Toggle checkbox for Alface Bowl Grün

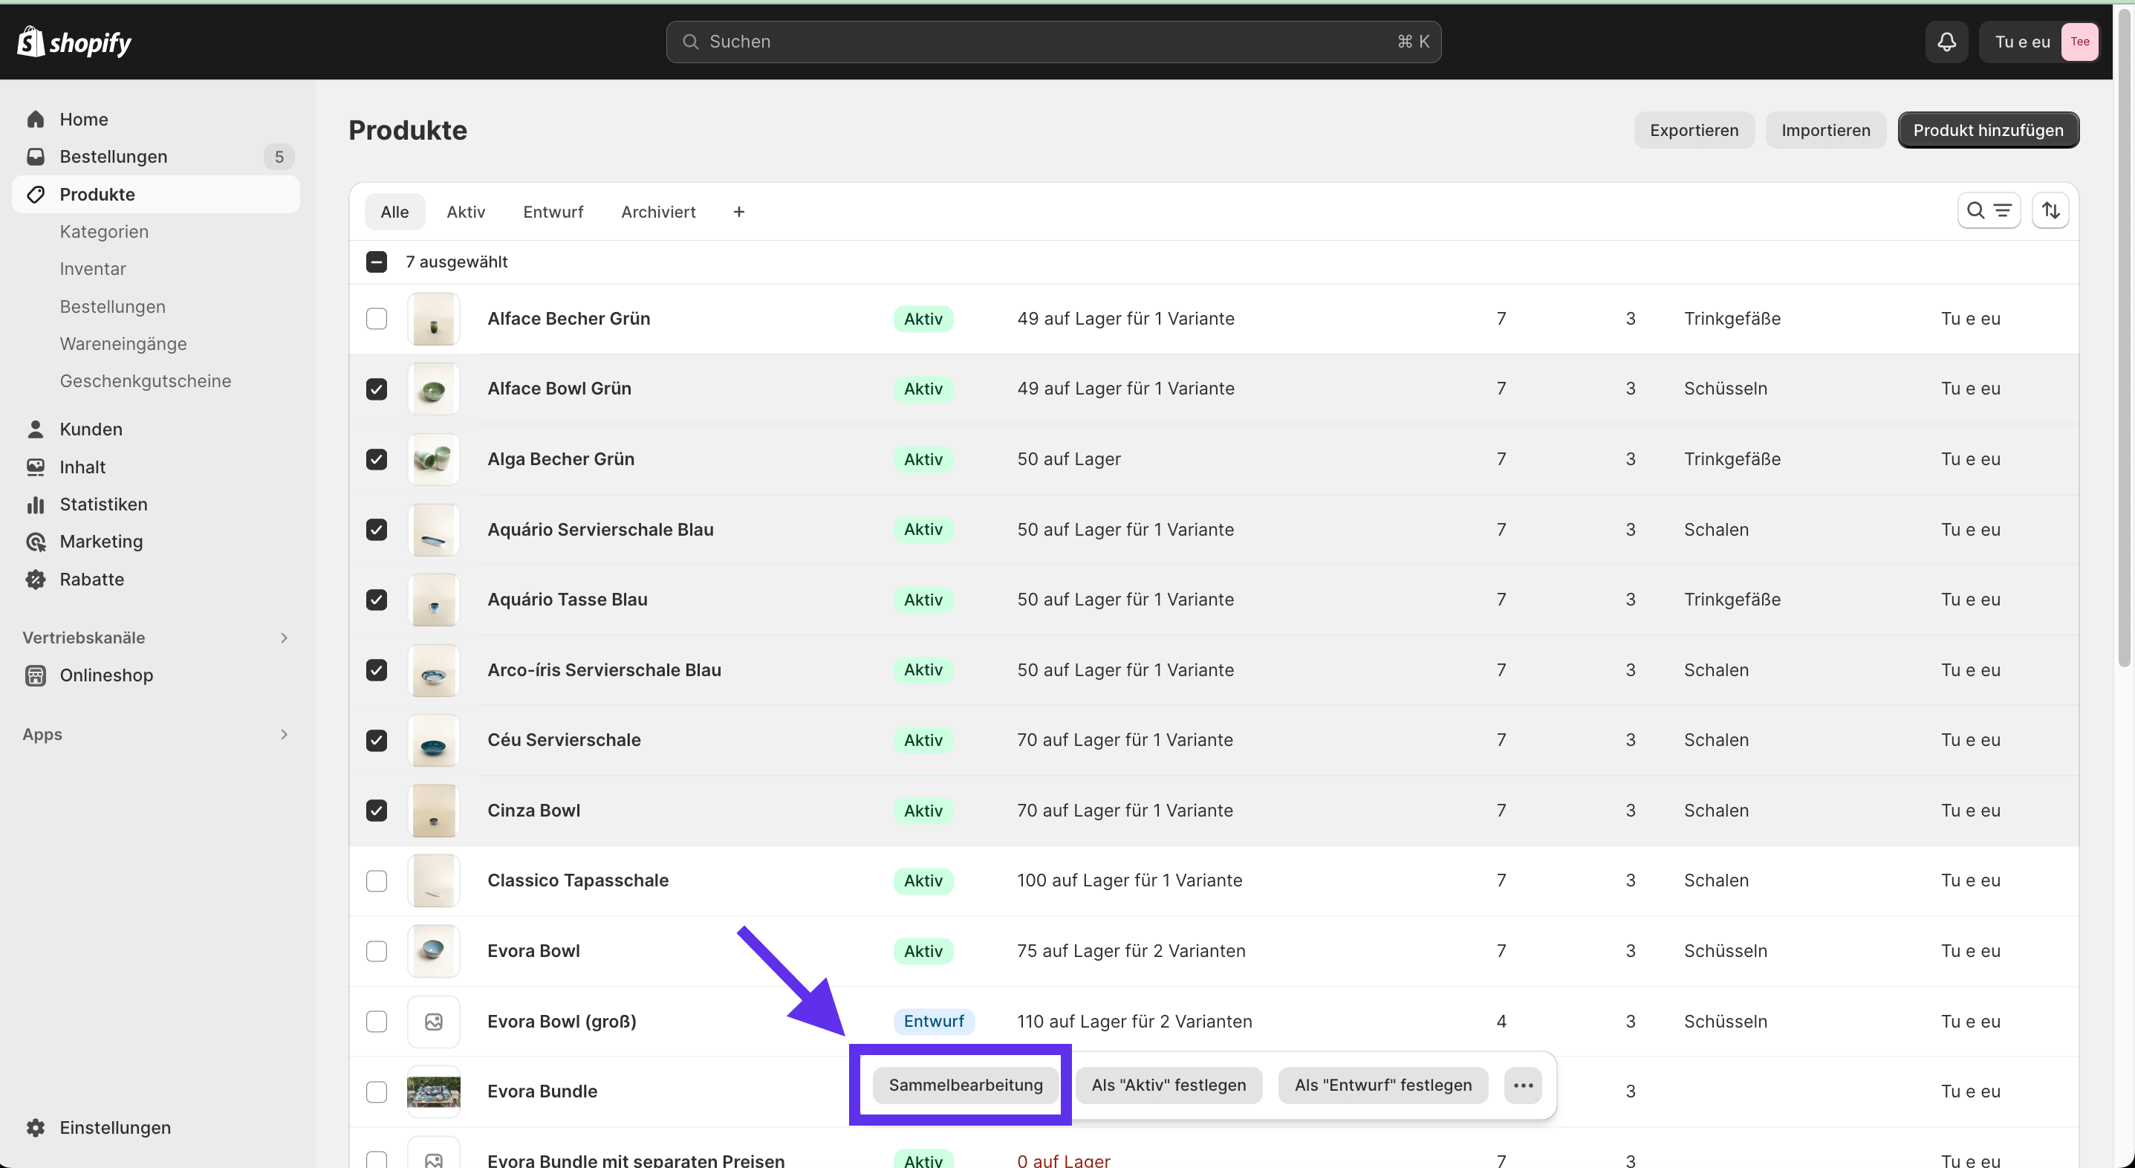coord(377,389)
